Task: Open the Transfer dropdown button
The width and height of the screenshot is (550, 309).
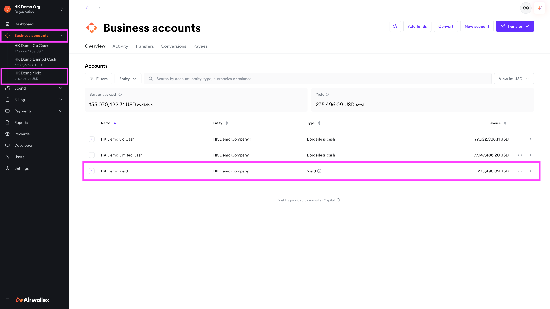Action: [x=515, y=26]
